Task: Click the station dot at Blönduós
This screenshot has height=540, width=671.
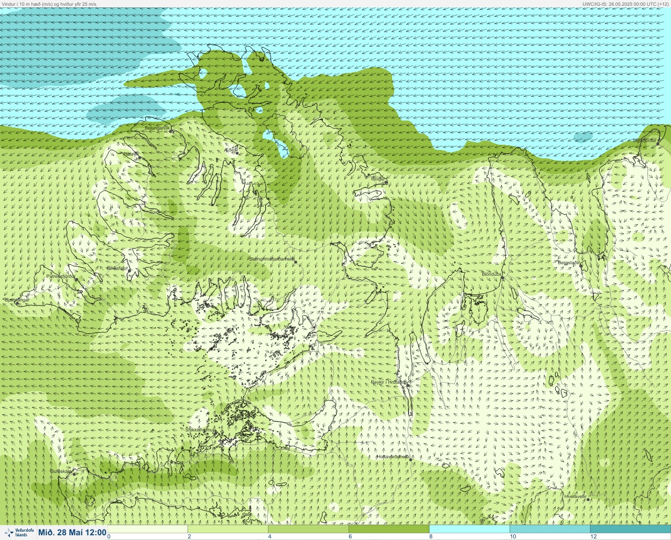Action: [x=502, y=278]
